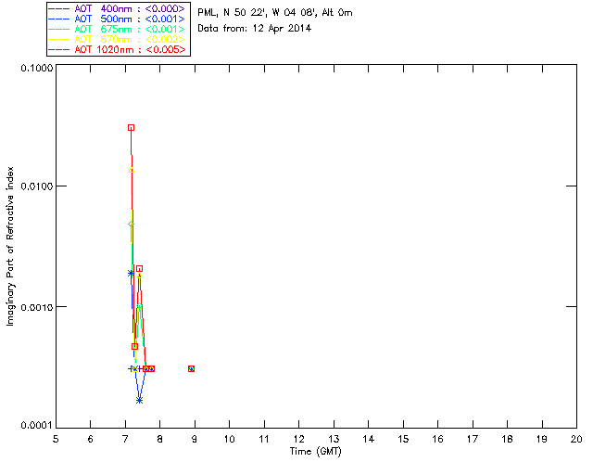Click the blue asterisk marker near 0.002
This screenshot has height=475, width=593.
coord(131,273)
